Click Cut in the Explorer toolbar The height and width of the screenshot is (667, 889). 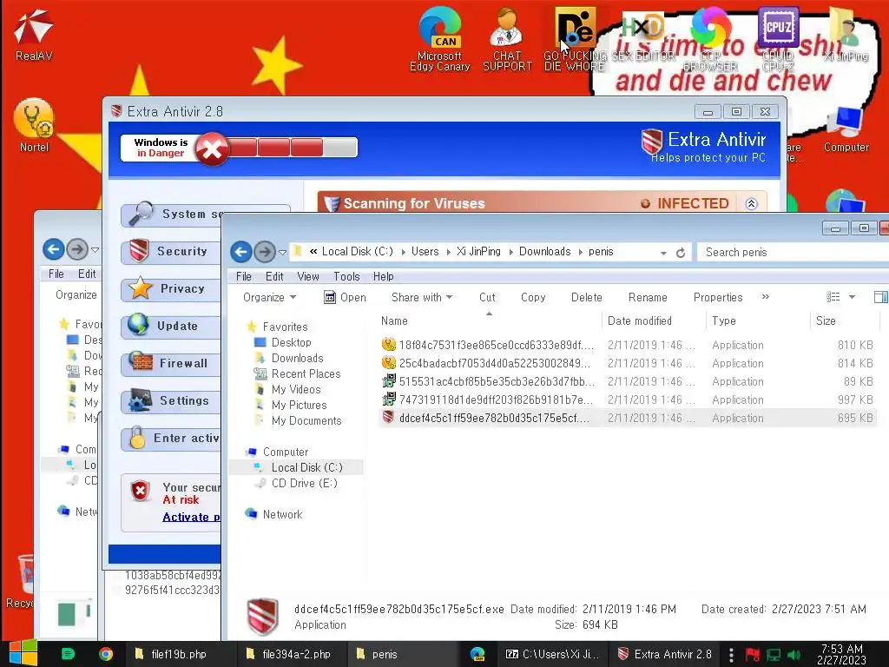point(487,297)
